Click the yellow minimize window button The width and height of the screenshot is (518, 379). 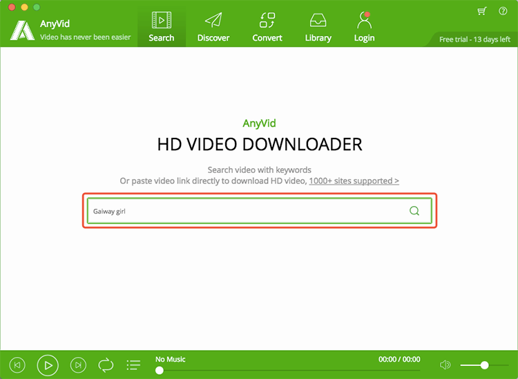tap(24, 7)
